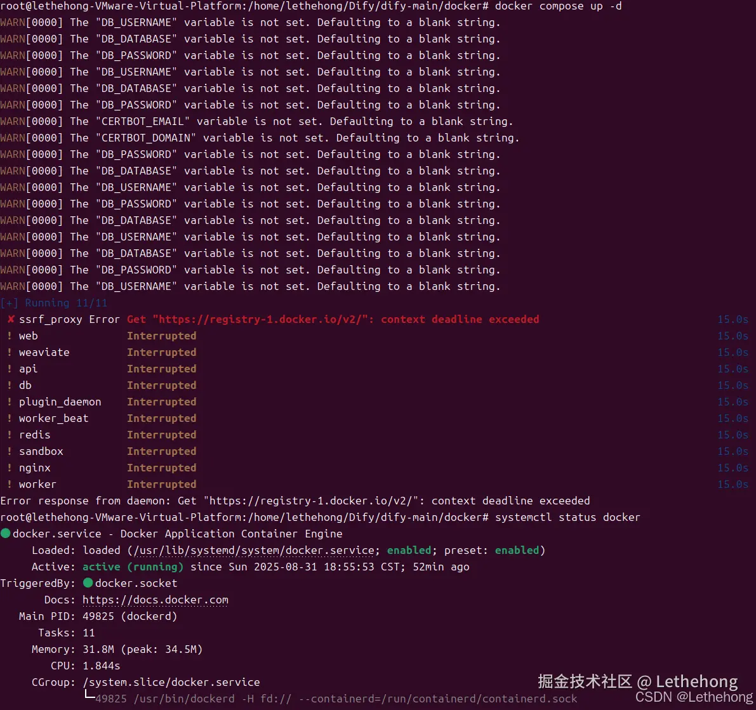Click the /usr/bin/dockerd process line

point(336,699)
